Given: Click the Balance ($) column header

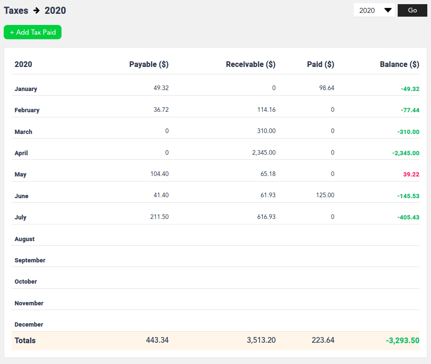Looking at the screenshot, I should coord(400,64).
